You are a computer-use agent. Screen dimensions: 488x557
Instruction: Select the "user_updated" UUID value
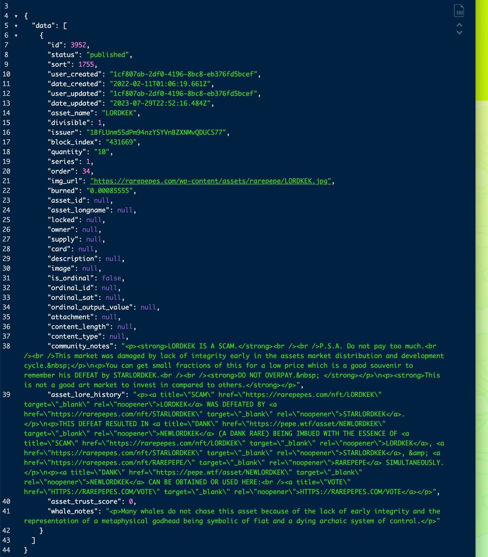pyautogui.click(x=183, y=94)
